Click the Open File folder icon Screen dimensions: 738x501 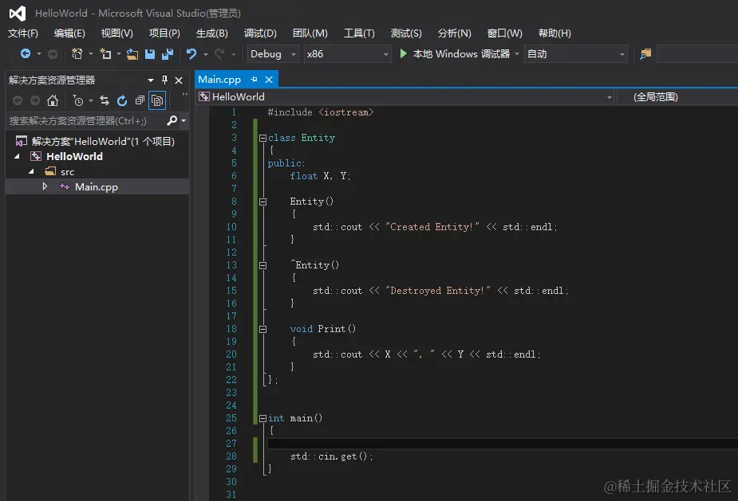click(132, 54)
